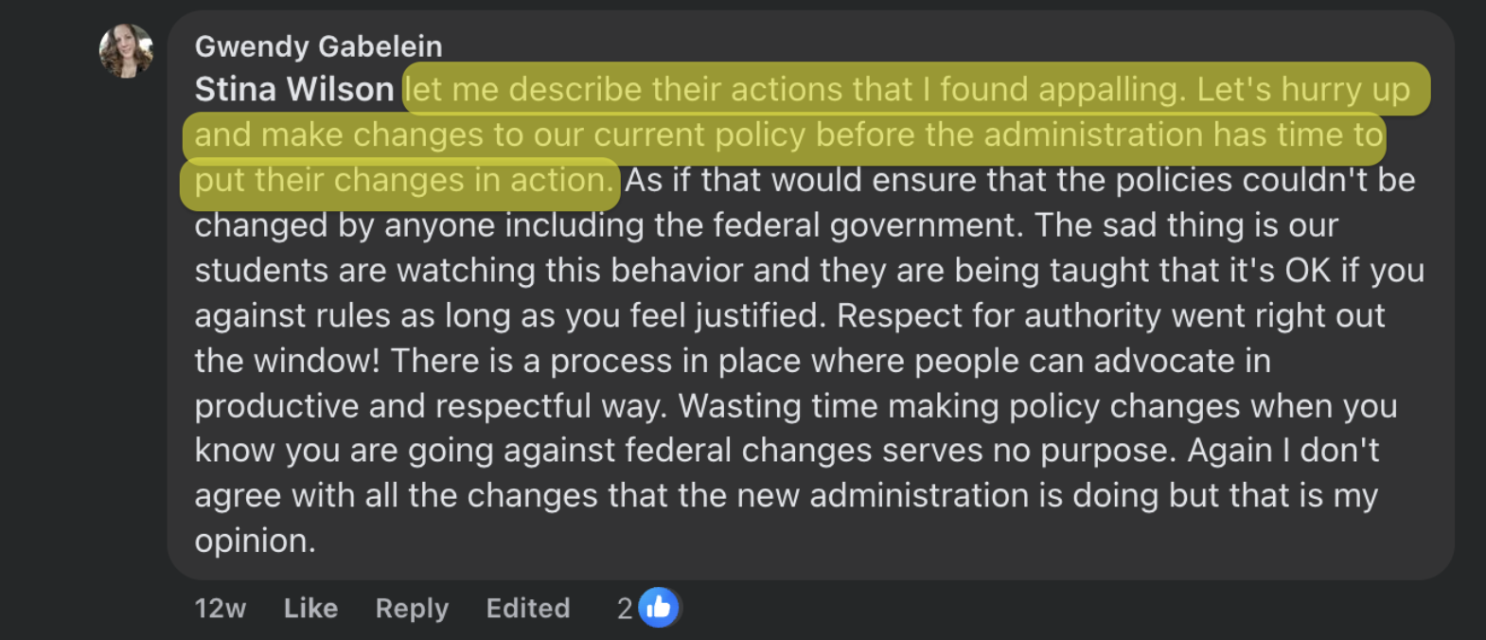Click the 12w comment timestamp
This screenshot has width=1486, height=640.
[x=220, y=608]
